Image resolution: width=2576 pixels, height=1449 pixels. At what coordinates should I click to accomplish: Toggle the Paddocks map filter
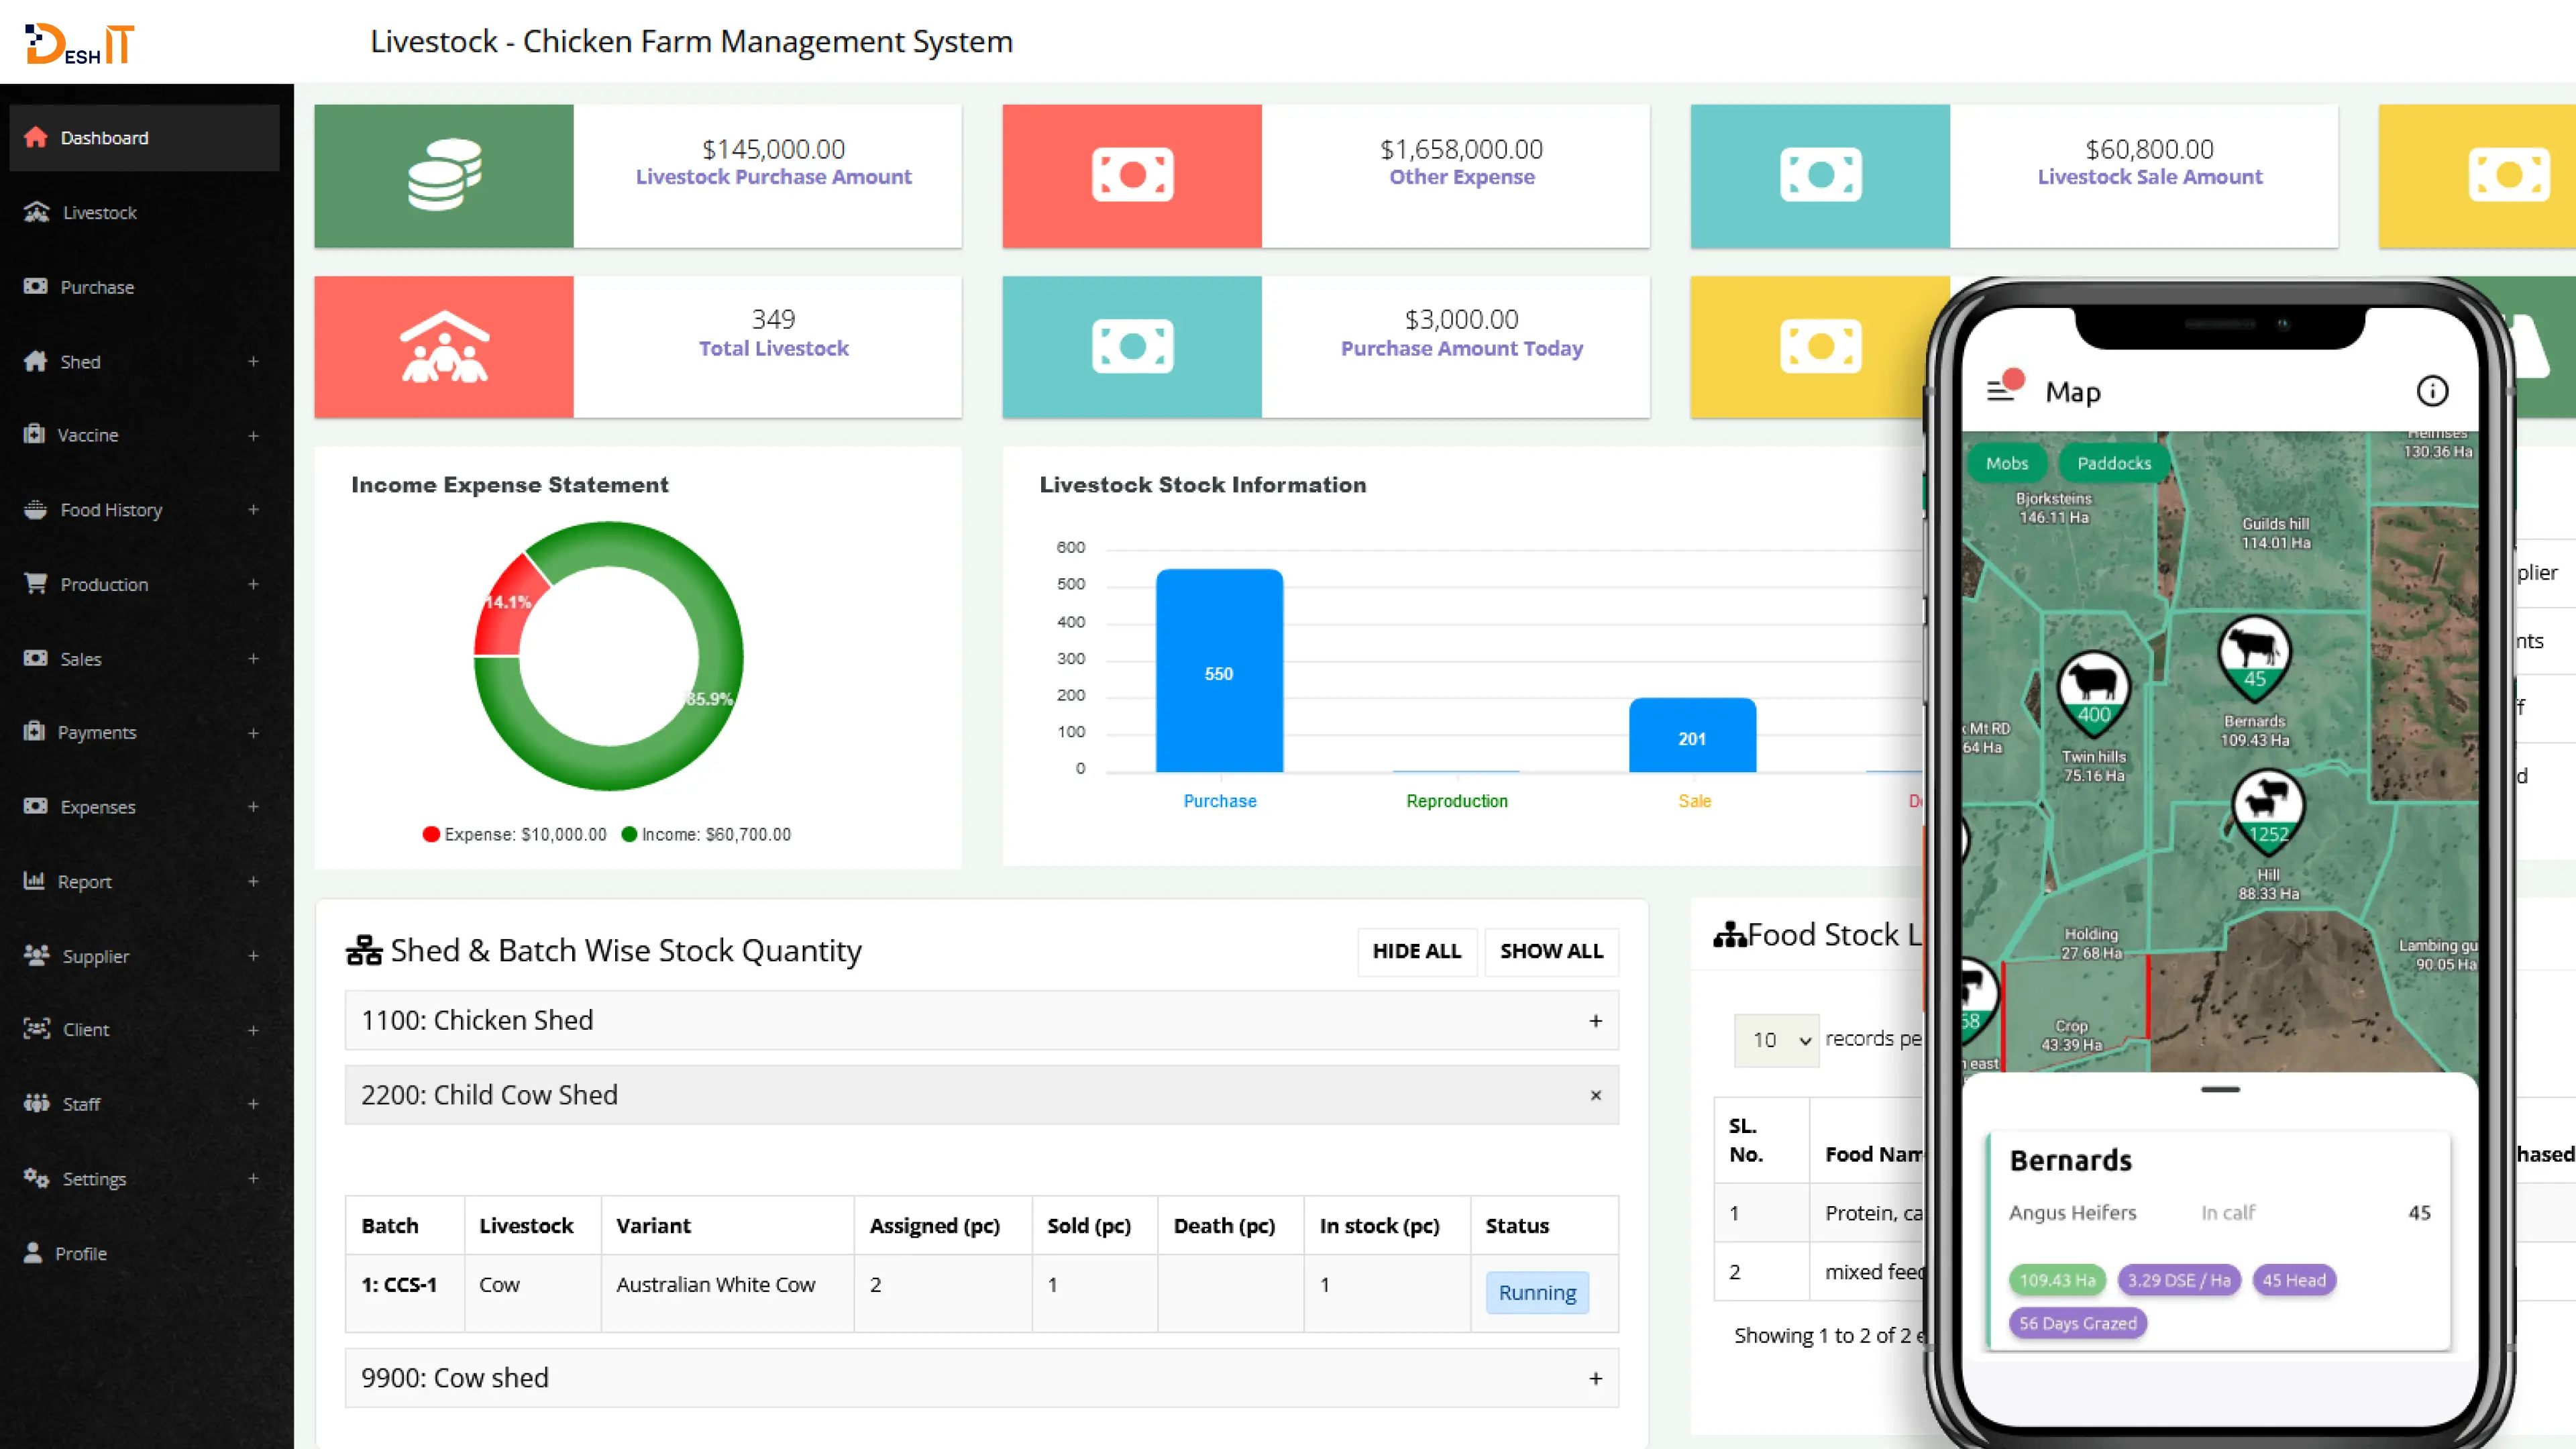[x=2113, y=463]
